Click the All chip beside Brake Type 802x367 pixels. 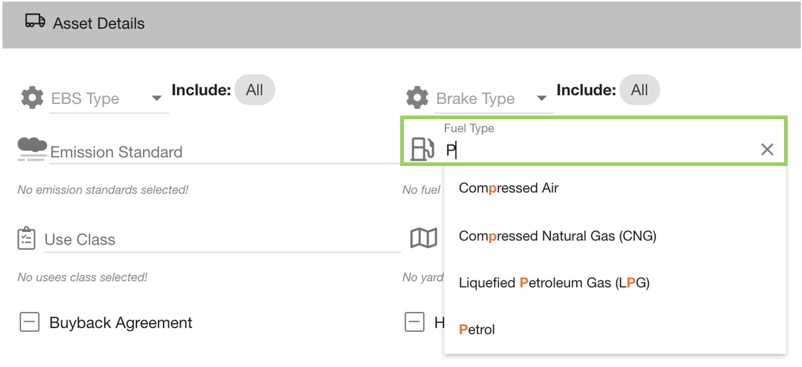639,90
